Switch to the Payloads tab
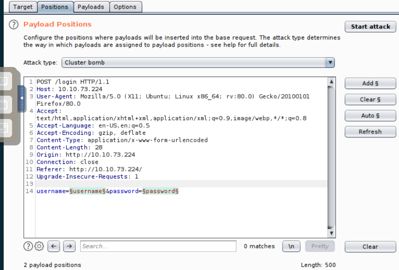Image resolution: width=399 pixels, height=270 pixels. (91, 7)
